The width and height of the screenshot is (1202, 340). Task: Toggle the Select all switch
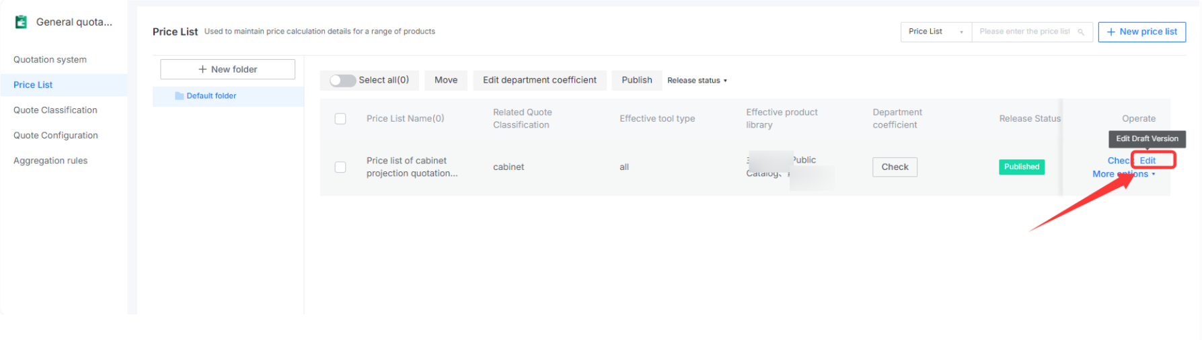(342, 81)
